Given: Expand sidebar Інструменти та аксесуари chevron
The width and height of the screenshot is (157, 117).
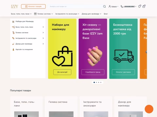Looking at the screenshot, I should click(43, 38).
